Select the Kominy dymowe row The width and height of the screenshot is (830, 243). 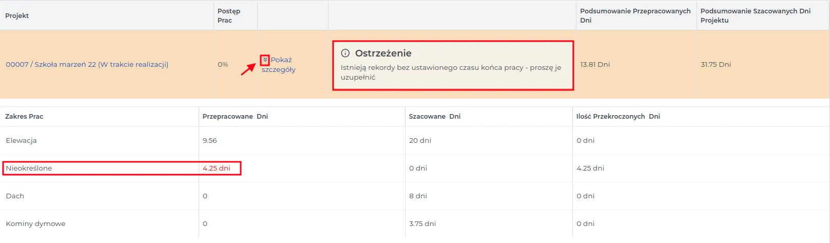tap(415, 223)
